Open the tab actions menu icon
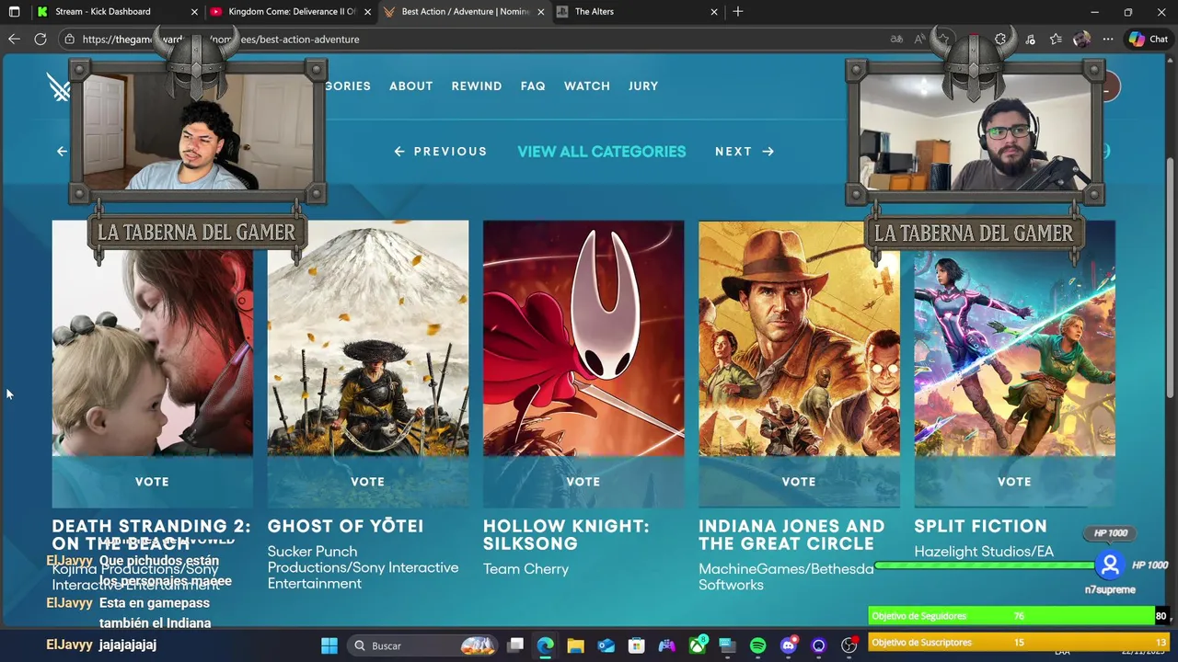This screenshot has width=1178, height=662. pos(14,12)
